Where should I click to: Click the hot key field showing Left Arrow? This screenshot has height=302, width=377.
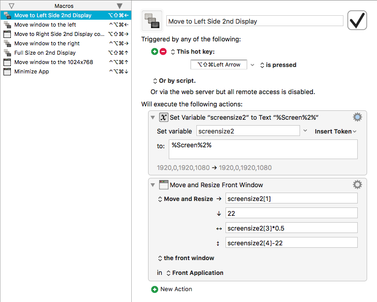coord(219,65)
